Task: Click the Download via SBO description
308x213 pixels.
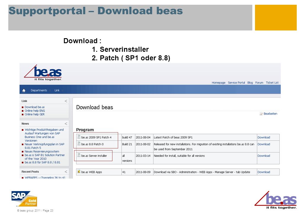Action: point(202,172)
